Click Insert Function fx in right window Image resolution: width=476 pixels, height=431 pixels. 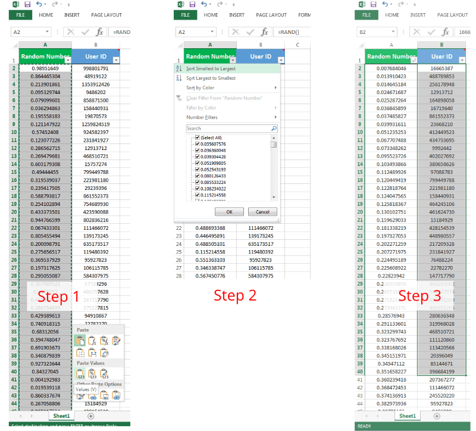(x=445, y=32)
